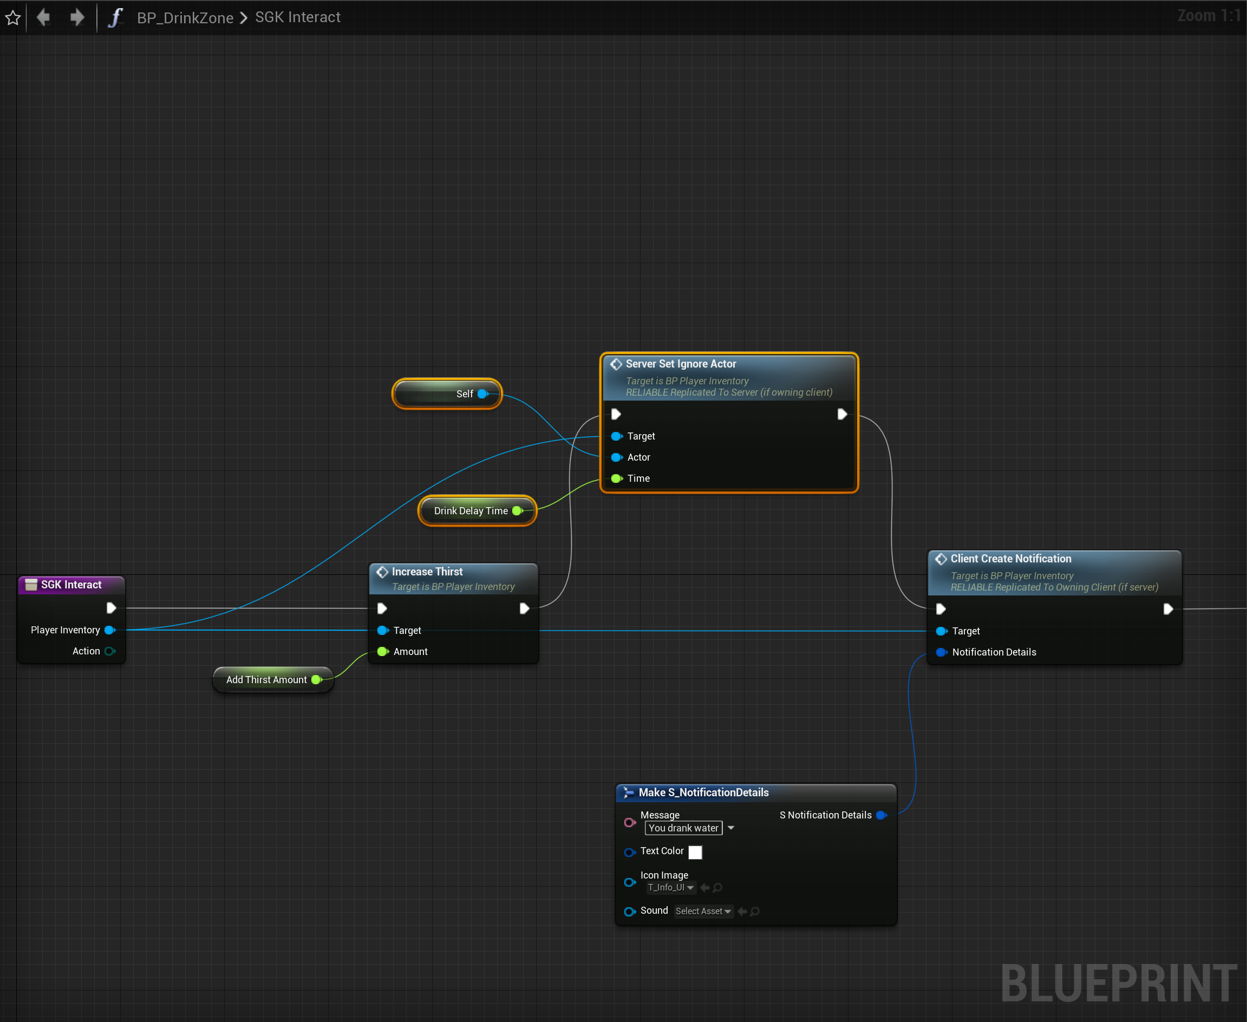Click BP_DrinkZone in the breadcrumb
The image size is (1247, 1022).
click(x=185, y=18)
